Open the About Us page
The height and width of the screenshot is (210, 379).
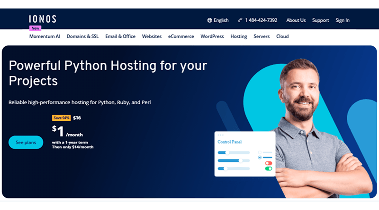[296, 20]
